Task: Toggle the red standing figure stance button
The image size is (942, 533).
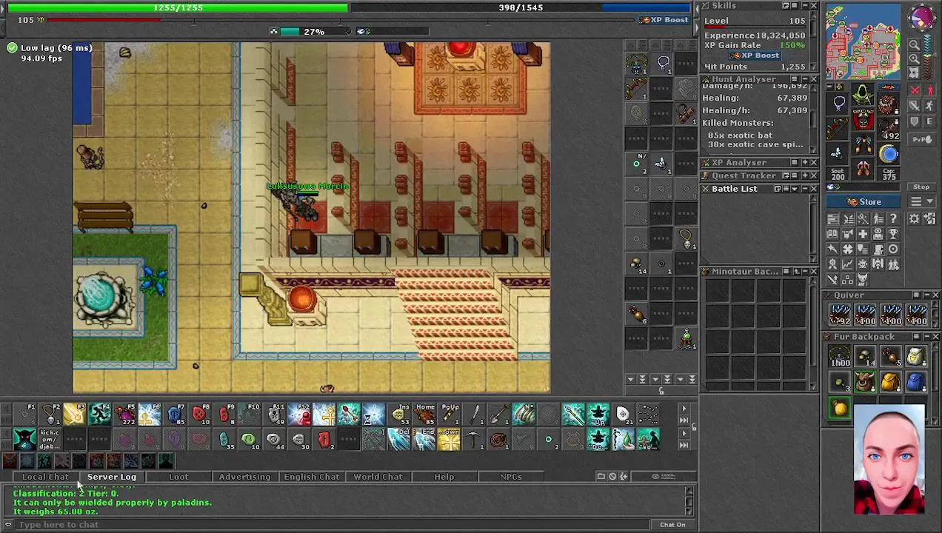Action: tap(930, 89)
